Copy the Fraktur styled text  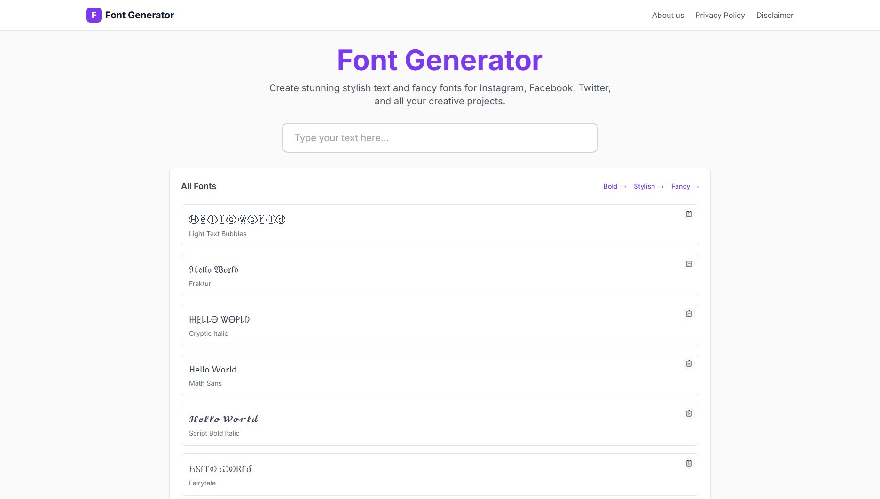click(689, 264)
